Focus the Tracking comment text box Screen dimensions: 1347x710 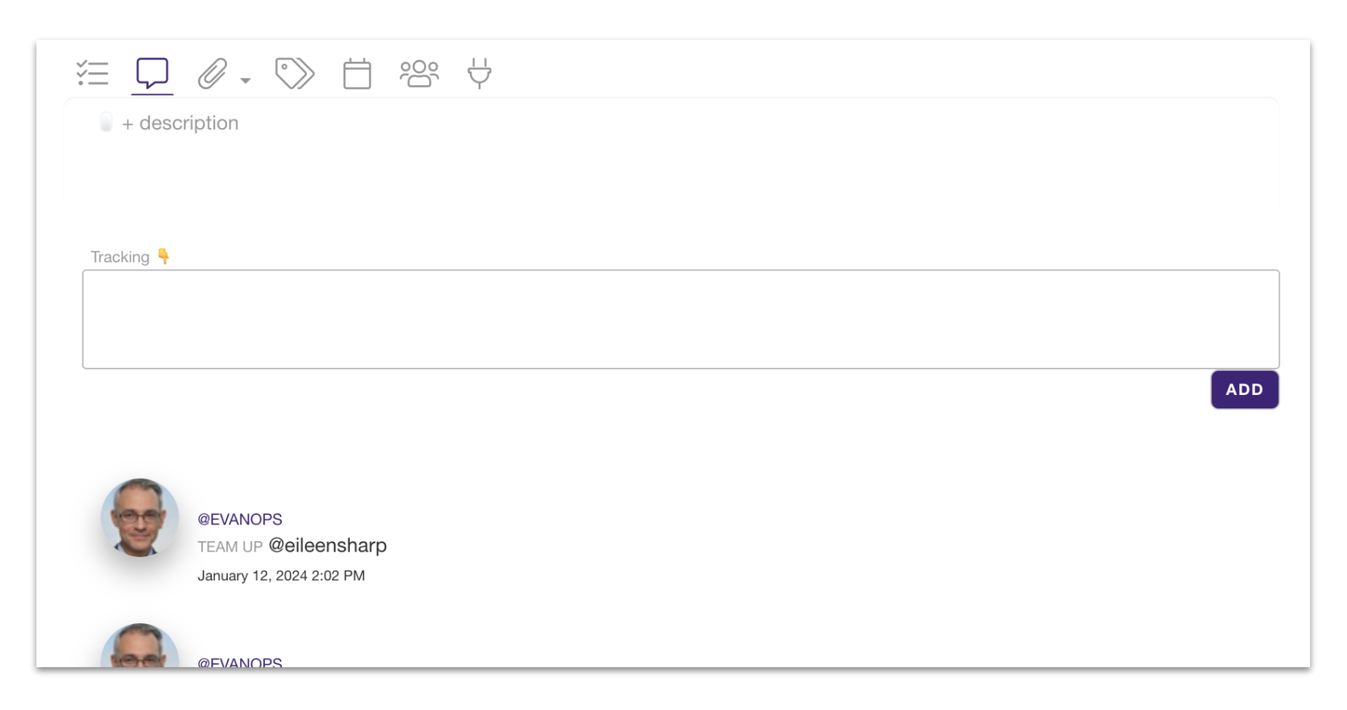coord(680,319)
